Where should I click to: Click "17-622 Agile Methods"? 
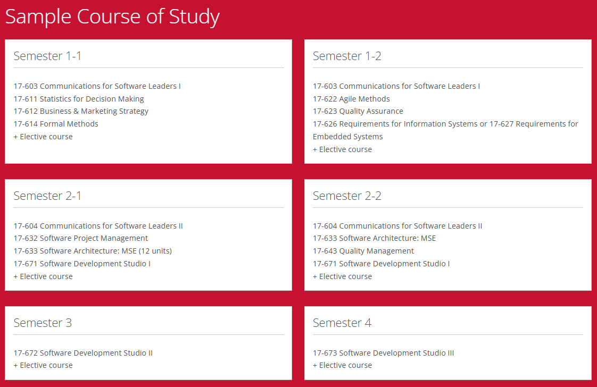(351, 99)
